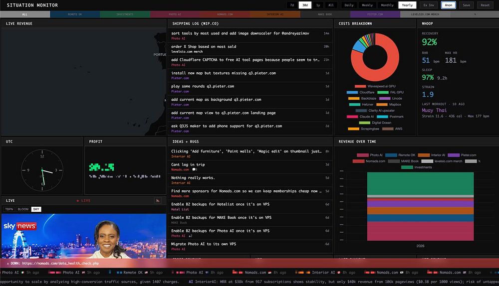The width and height of the screenshot is (499, 286).
Task: Open shipping entry "order X Shop based on most sold"
Action: (x=250, y=49)
